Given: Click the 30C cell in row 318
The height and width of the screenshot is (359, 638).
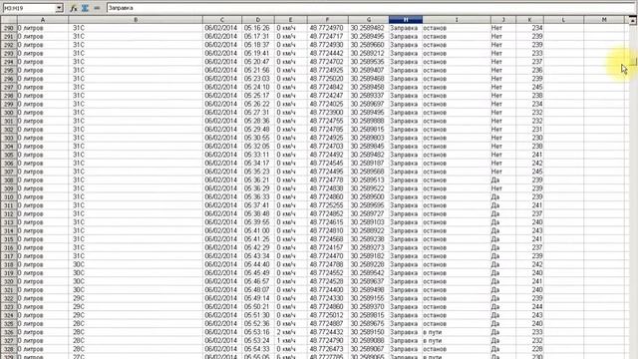Looking at the screenshot, I should [x=136, y=264].
